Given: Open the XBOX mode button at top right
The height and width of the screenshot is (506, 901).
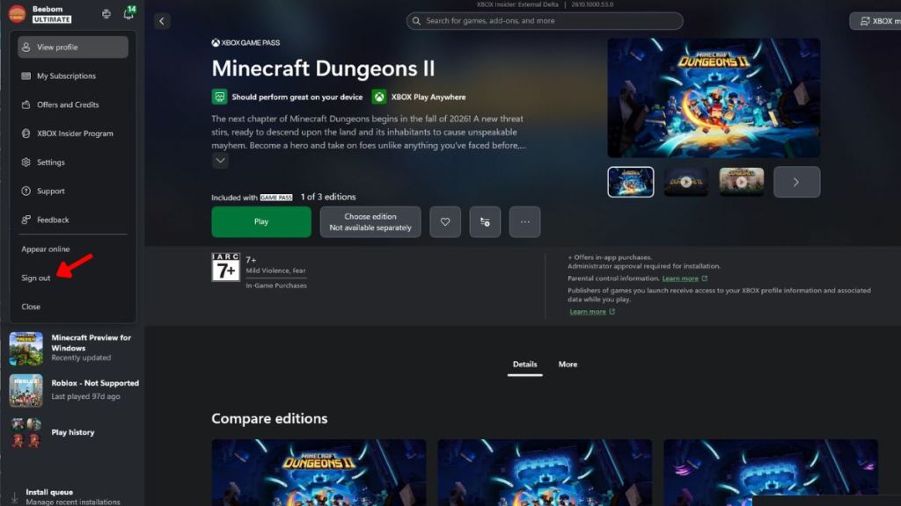Looking at the screenshot, I should (875, 21).
